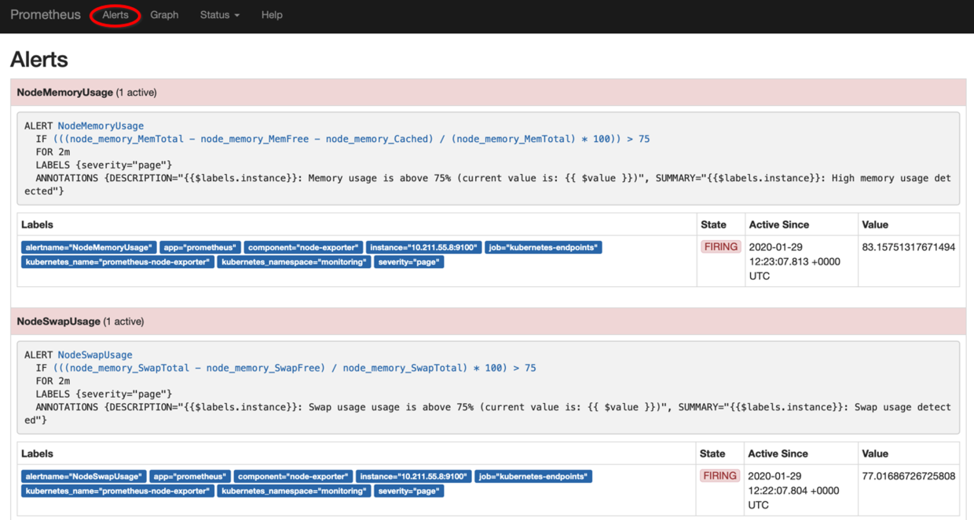Select the job="kubernetes-endpoints" badge under NodeMemoryUsage
This screenshot has width=974, height=520.
(x=544, y=248)
